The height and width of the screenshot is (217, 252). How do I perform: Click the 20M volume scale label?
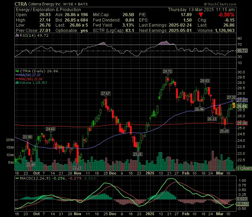[10, 140]
